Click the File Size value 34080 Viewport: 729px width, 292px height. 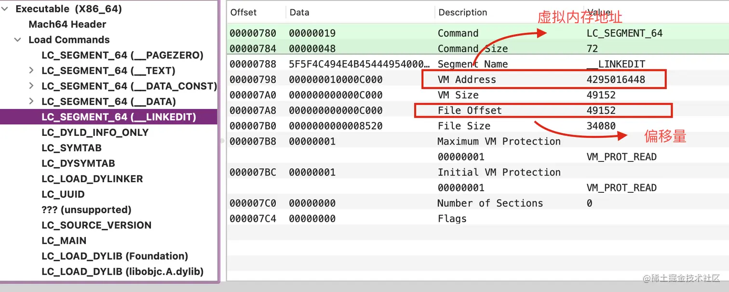[601, 125]
